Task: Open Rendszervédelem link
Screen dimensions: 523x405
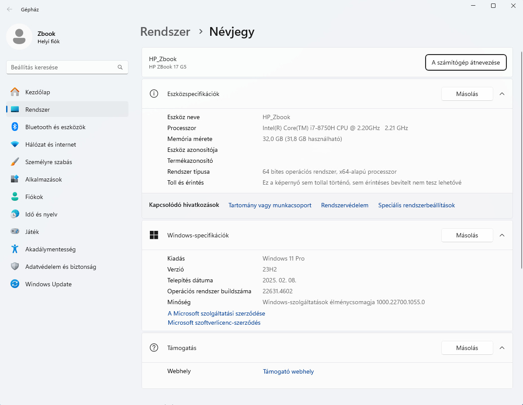Action: [x=345, y=205]
